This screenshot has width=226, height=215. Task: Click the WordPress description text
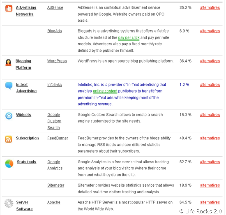(125, 61)
